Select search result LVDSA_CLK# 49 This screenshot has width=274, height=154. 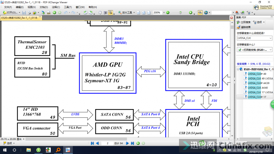(257, 74)
